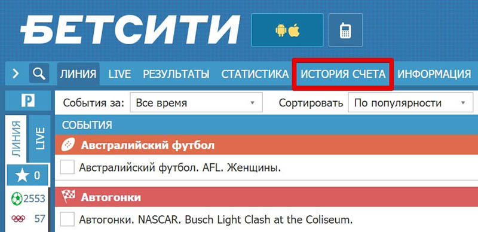
Task: Open the Сортировать По популярности dropdown
Action: click(410, 103)
